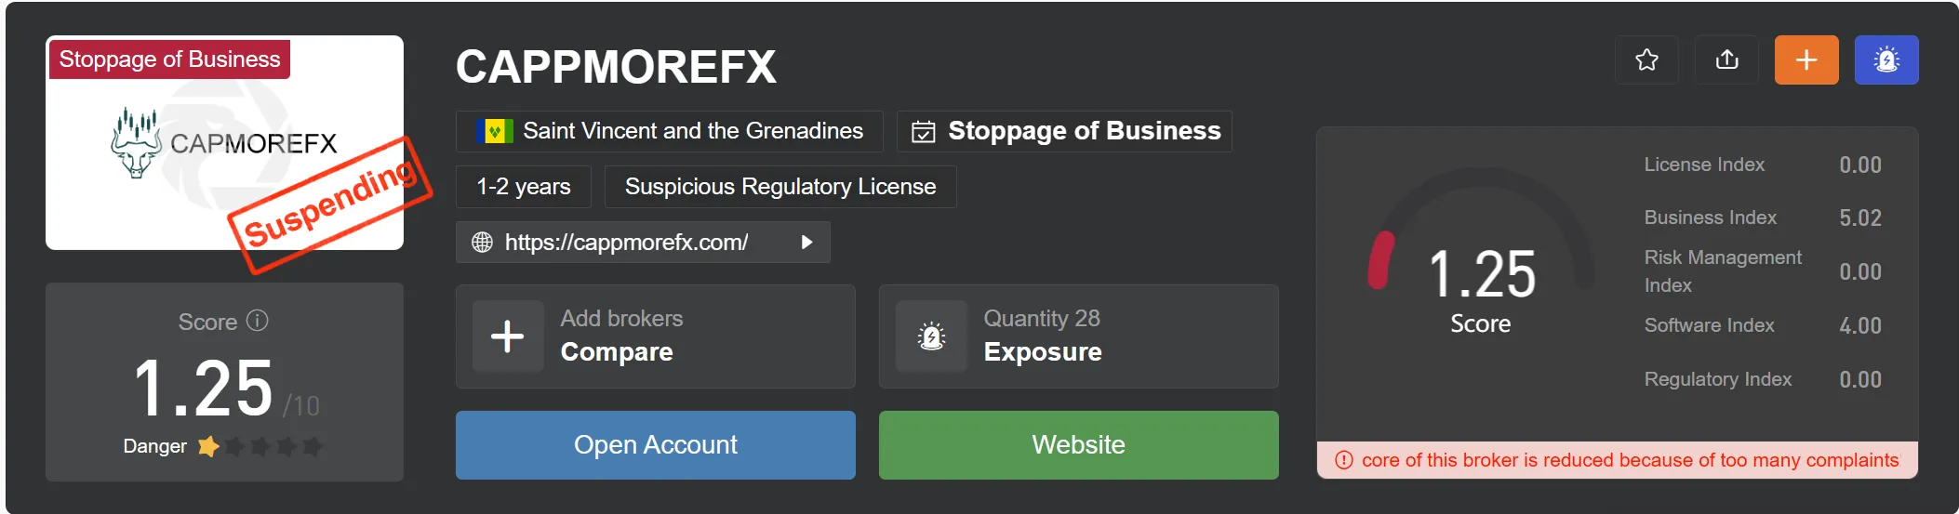Image resolution: width=1959 pixels, height=514 pixels.
Task: Click the CAPMOREFX logo thumbnail
Action: pos(224,143)
